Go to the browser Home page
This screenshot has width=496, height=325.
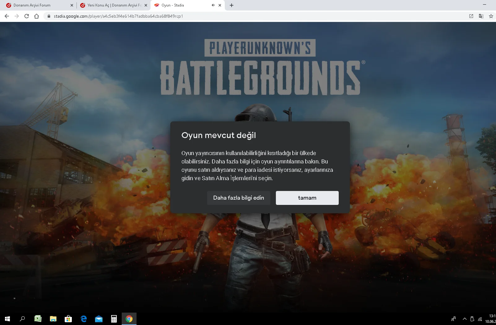(x=37, y=16)
